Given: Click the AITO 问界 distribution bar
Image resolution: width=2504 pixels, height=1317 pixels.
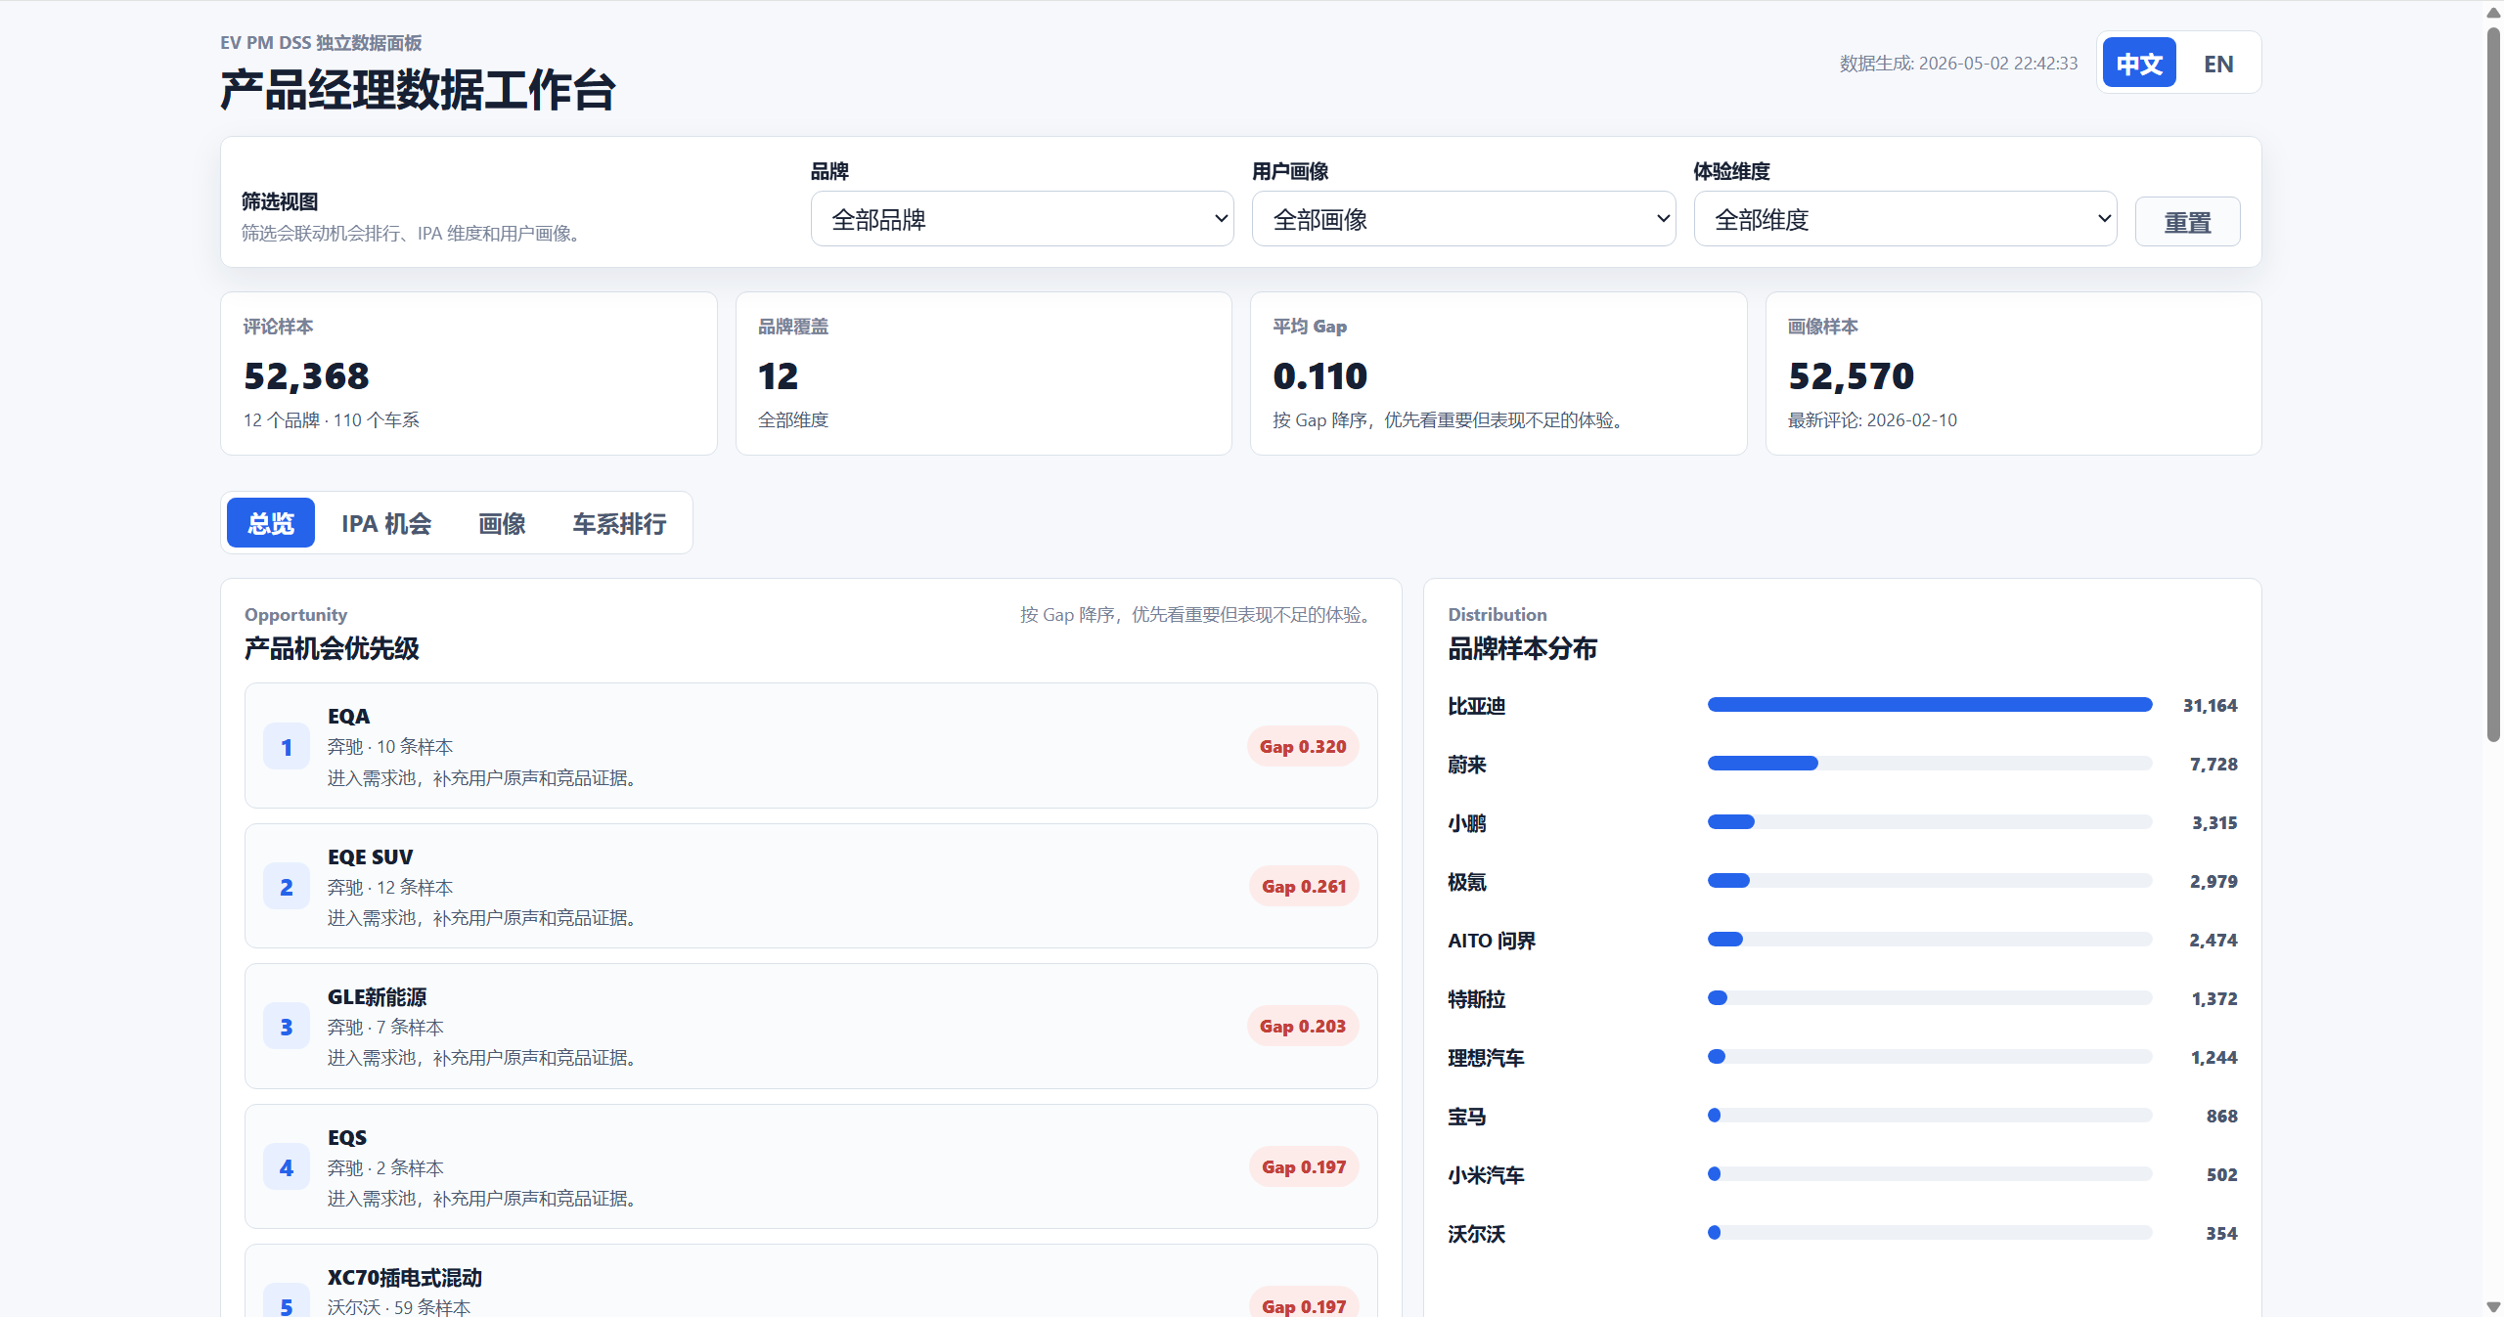Looking at the screenshot, I should (x=1930, y=940).
